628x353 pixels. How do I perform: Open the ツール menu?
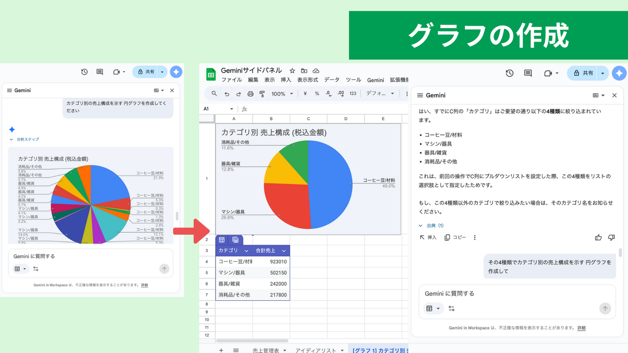pos(353,80)
